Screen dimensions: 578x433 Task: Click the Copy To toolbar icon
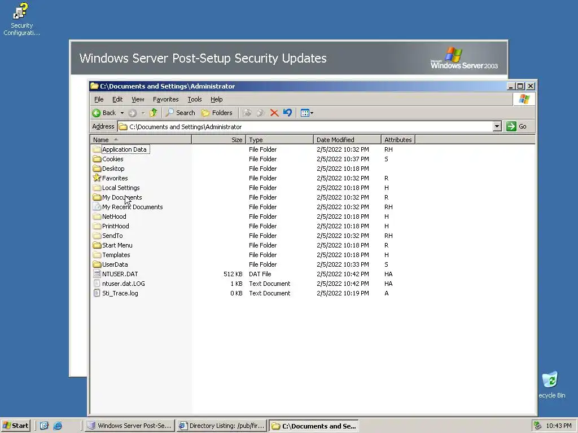click(261, 113)
